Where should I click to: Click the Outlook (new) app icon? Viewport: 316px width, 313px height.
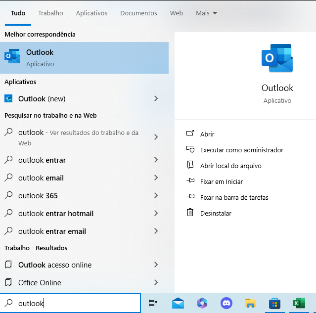pyautogui.click(x=8, y=99)
